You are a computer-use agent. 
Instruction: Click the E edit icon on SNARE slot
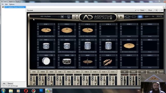[75, 55]
